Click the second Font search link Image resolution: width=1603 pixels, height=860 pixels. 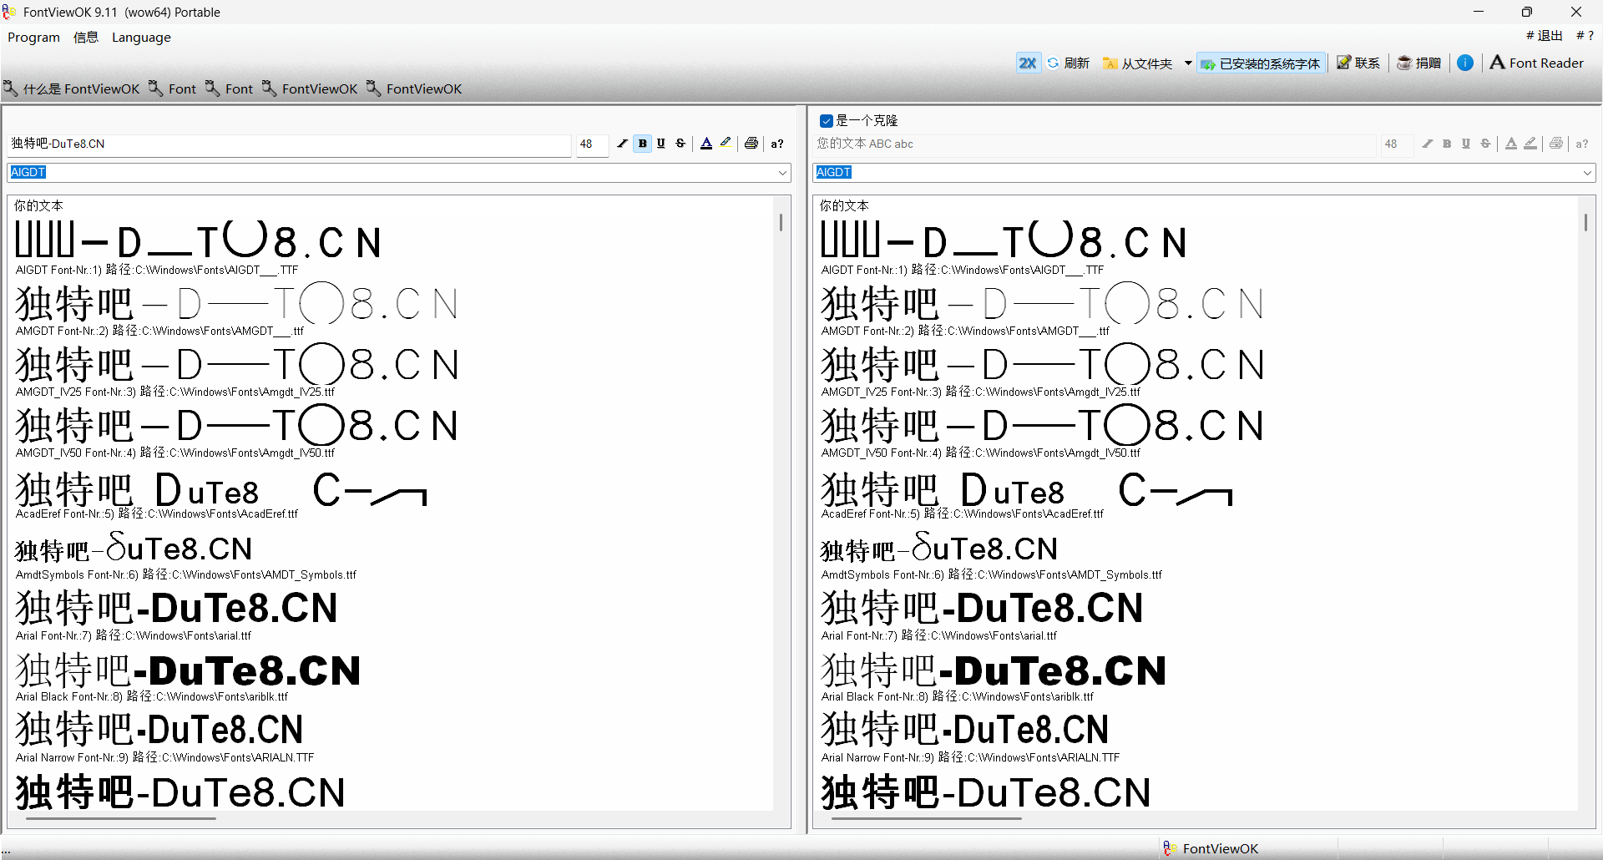(230, 89)
